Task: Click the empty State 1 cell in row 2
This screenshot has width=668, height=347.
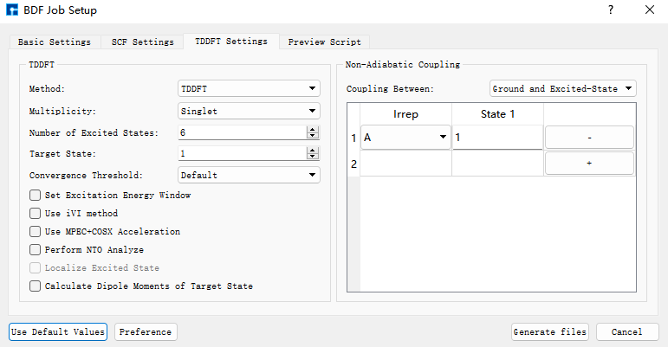Action: 497,164
